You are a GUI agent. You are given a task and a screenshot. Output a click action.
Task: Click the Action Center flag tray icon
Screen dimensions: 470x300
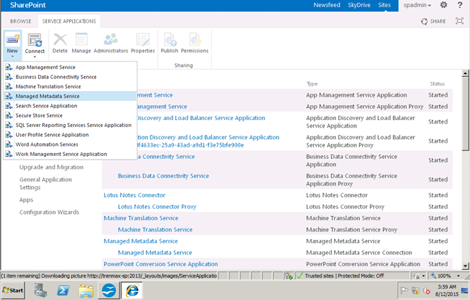[404, 290]
